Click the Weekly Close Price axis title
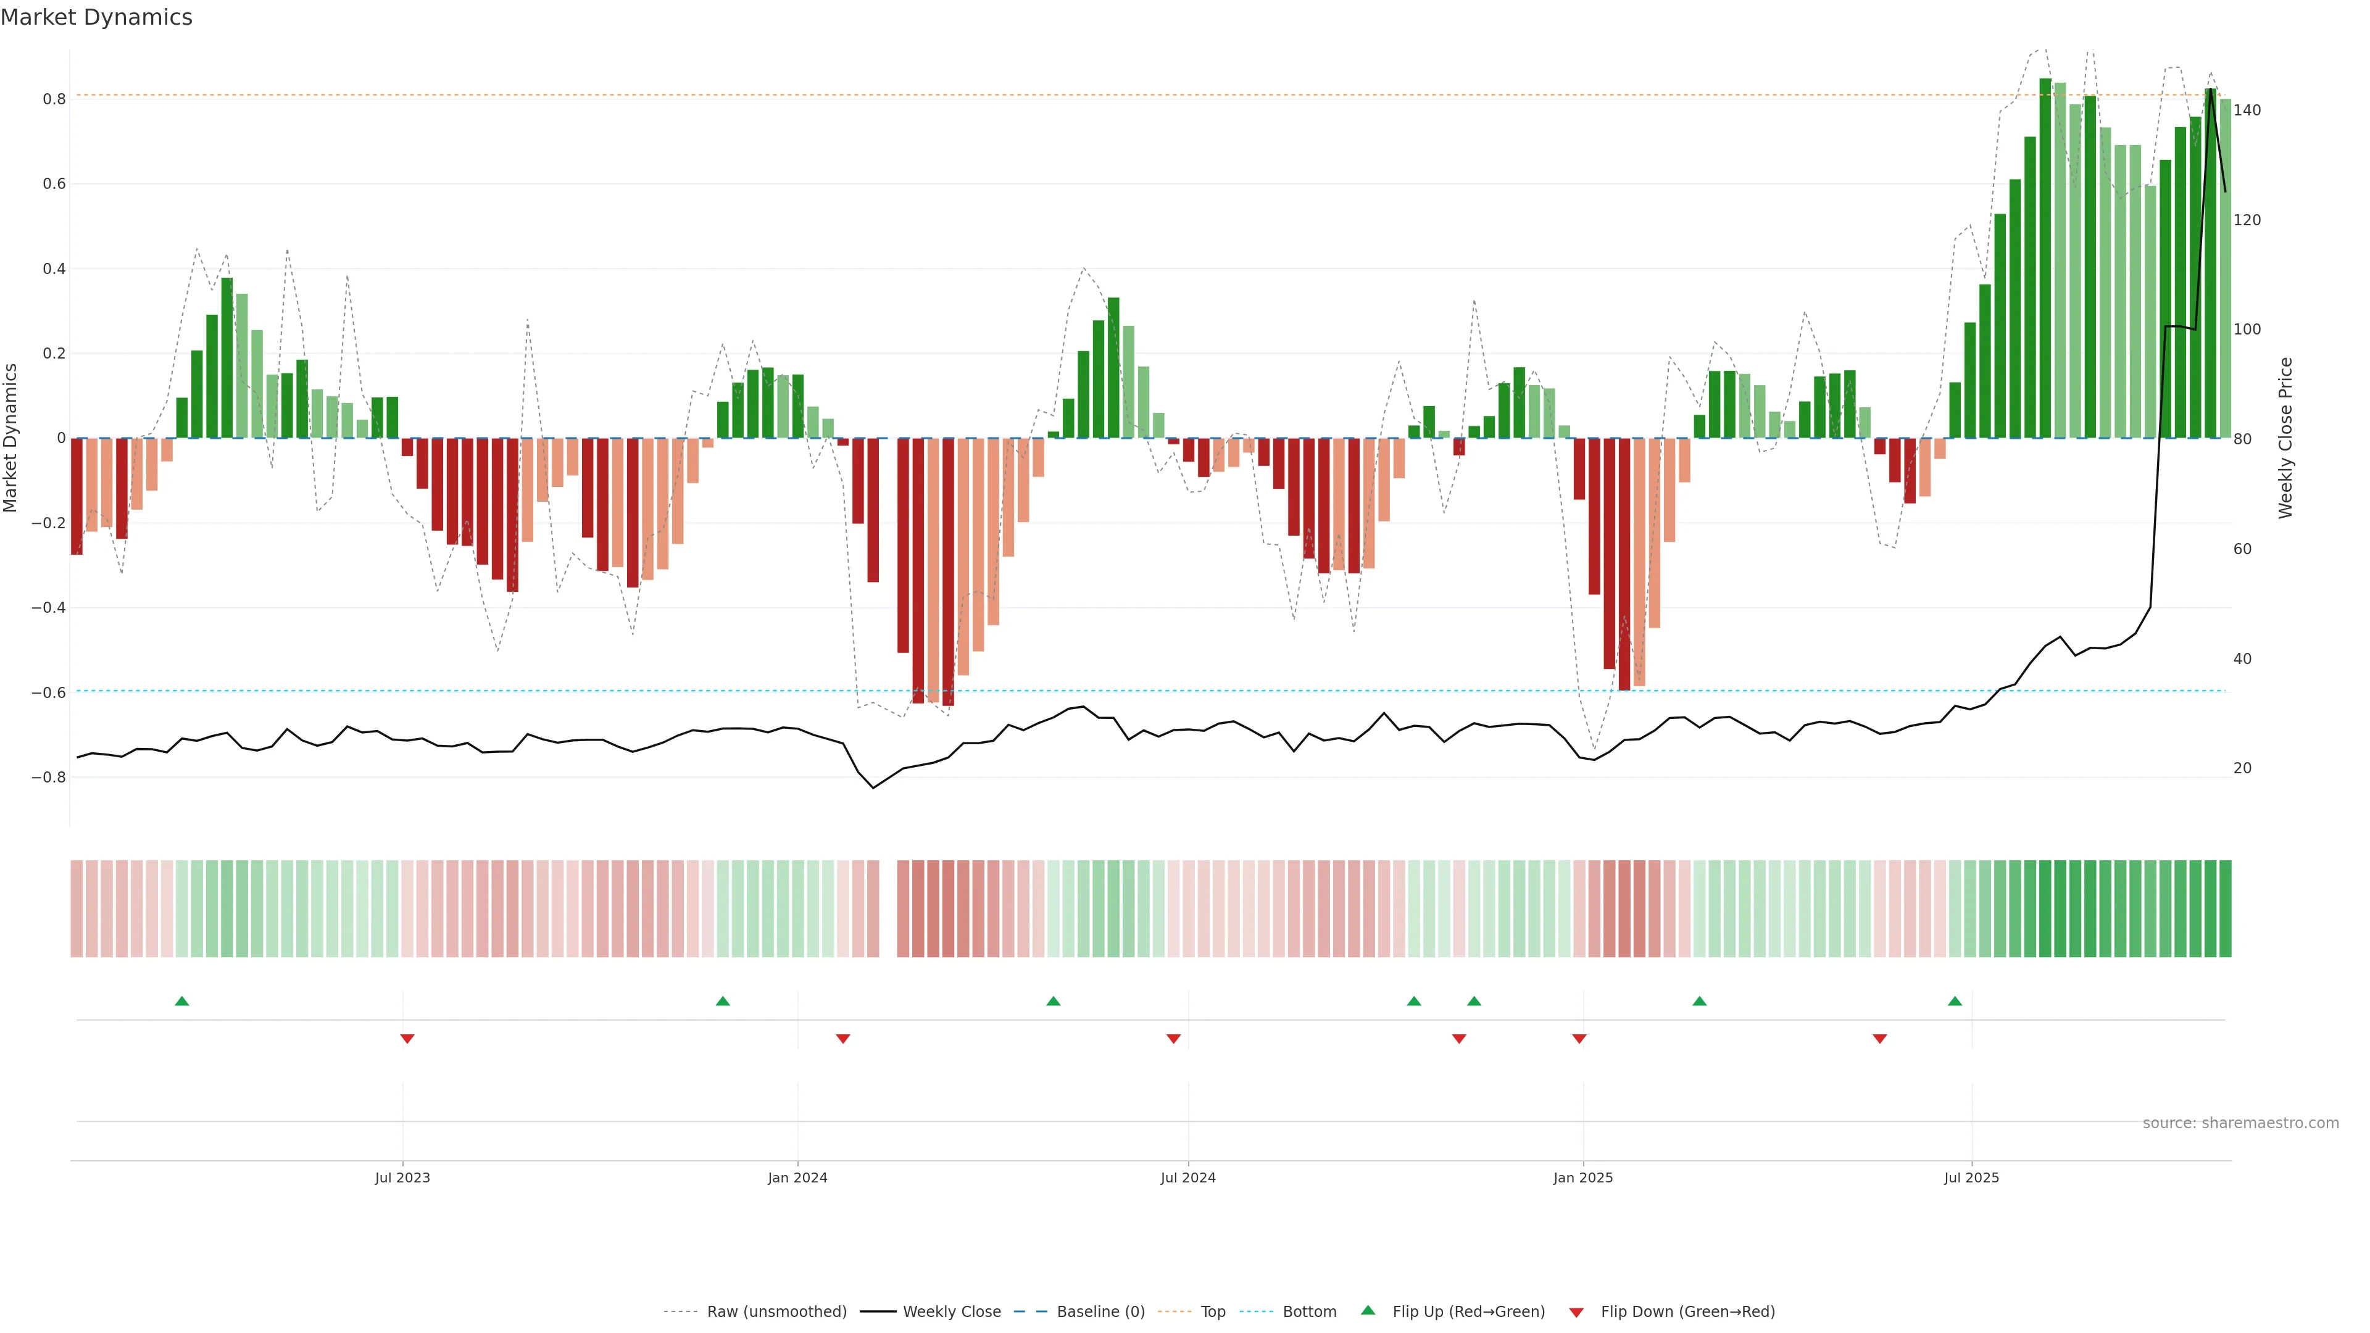Viewport: 2370px width, 1333px height. (2285, 438)
